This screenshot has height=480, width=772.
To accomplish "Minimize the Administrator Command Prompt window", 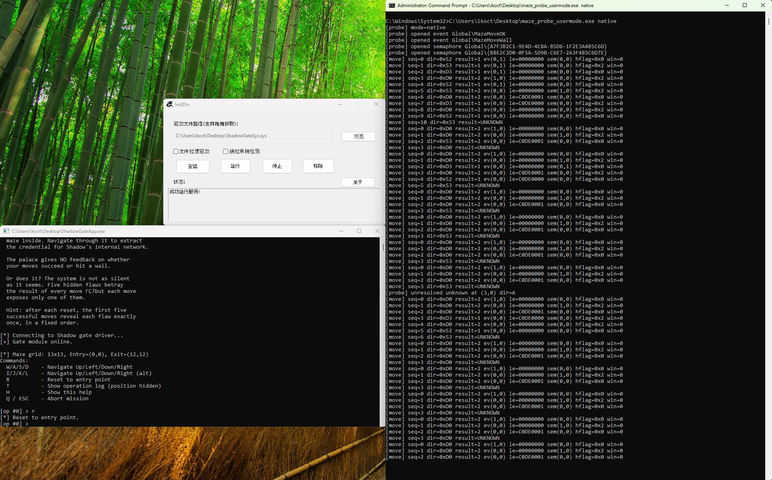I will 727,6.
